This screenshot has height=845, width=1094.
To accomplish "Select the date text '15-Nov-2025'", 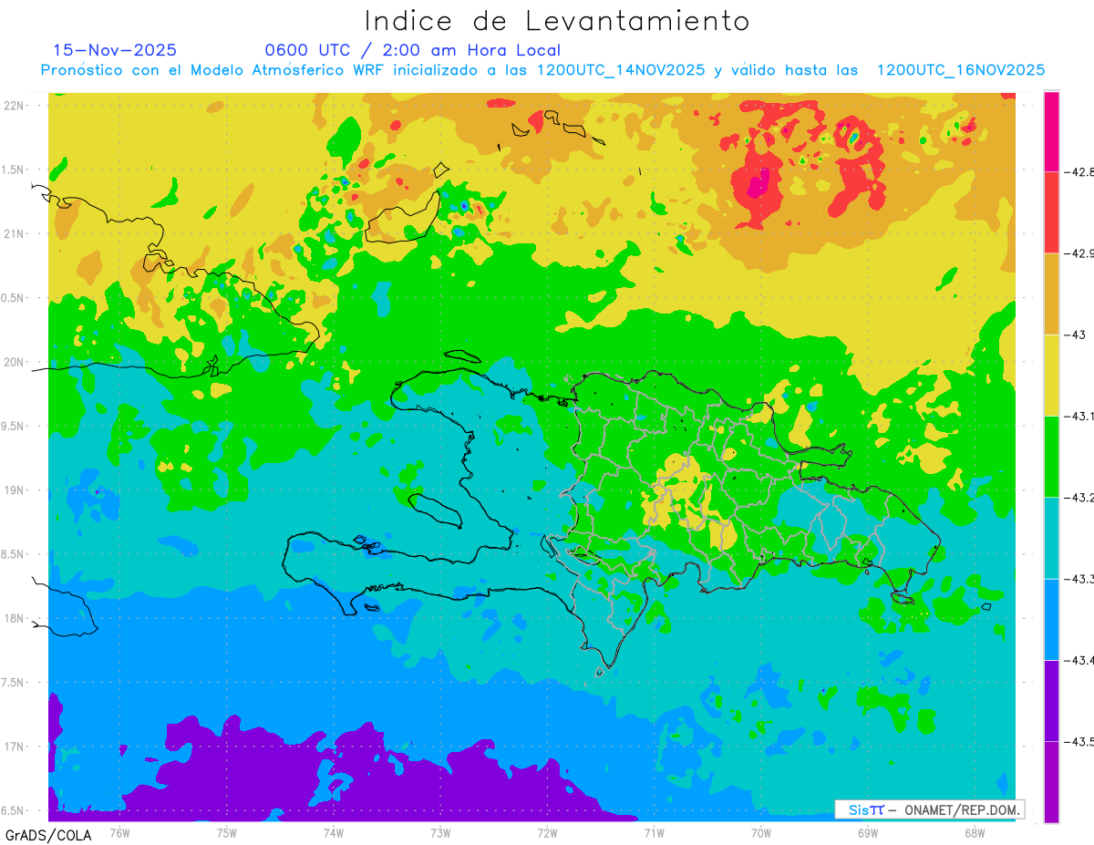I will coord(115,50).
